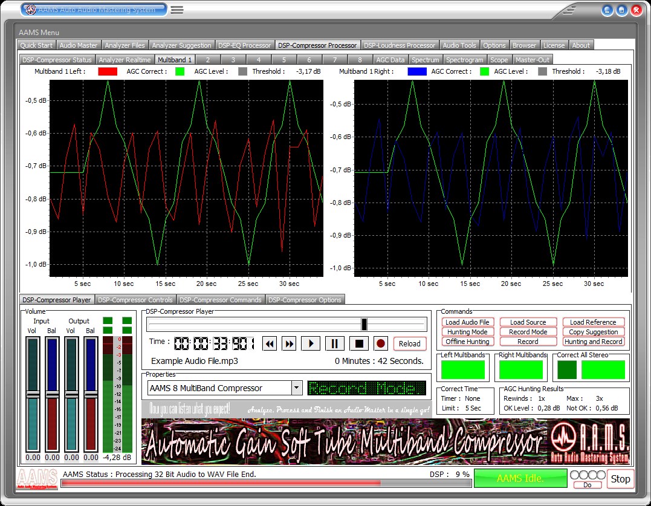Click the Record command button
Viewport: 651px width, 506px height.
pyautogui.click(x=528, y=341)
